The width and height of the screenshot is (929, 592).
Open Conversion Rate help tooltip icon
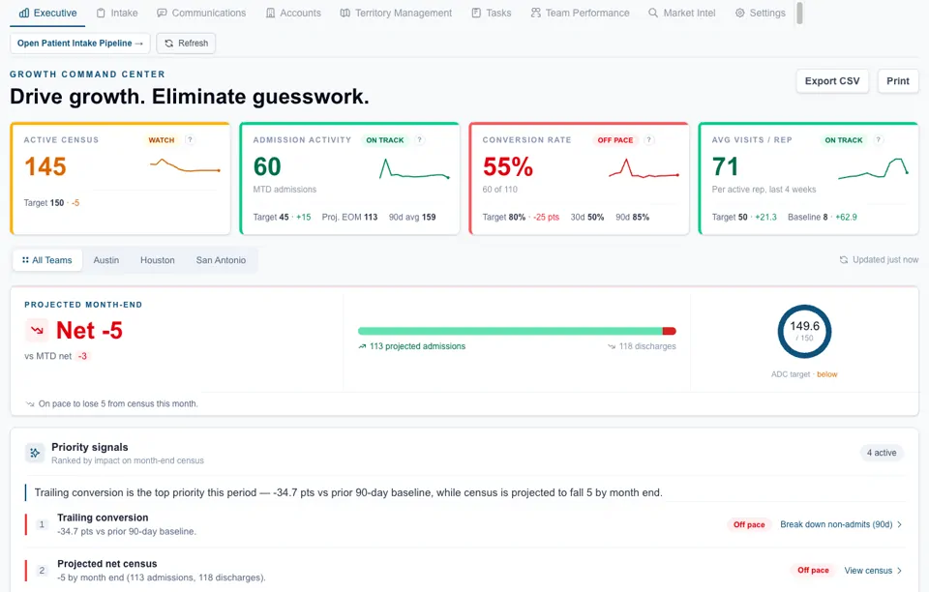point(648,139)
